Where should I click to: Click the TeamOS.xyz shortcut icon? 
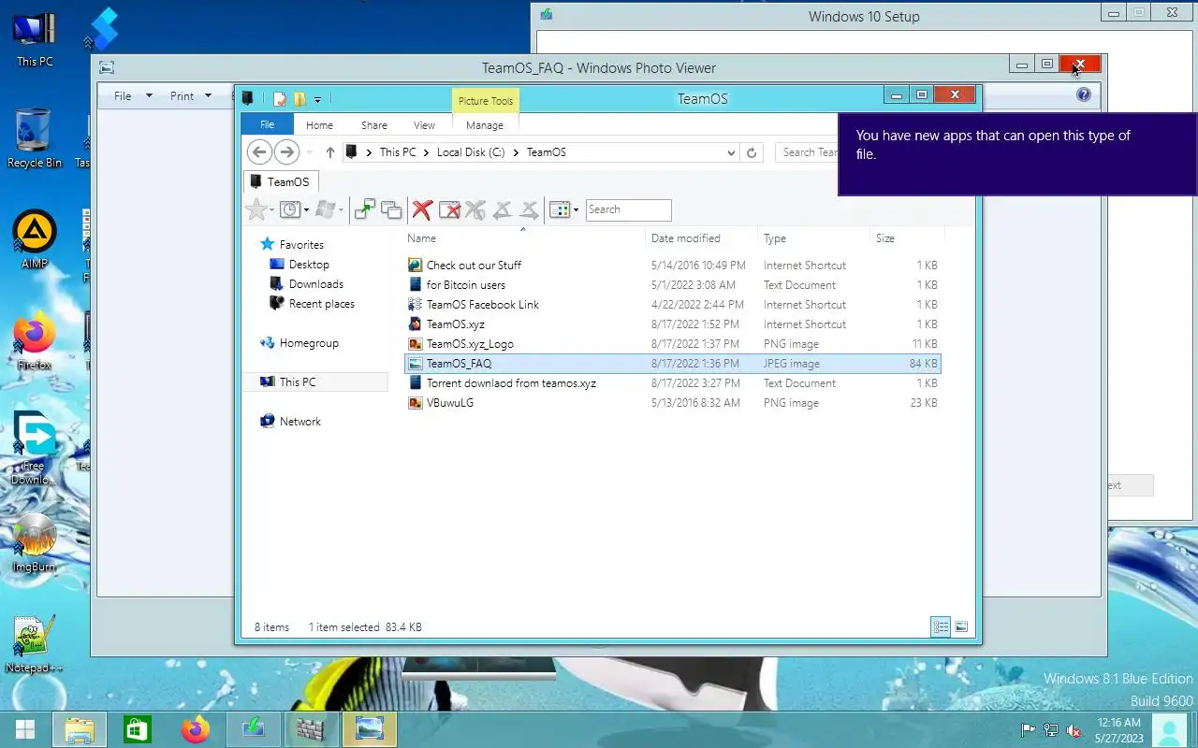point(416,324)
